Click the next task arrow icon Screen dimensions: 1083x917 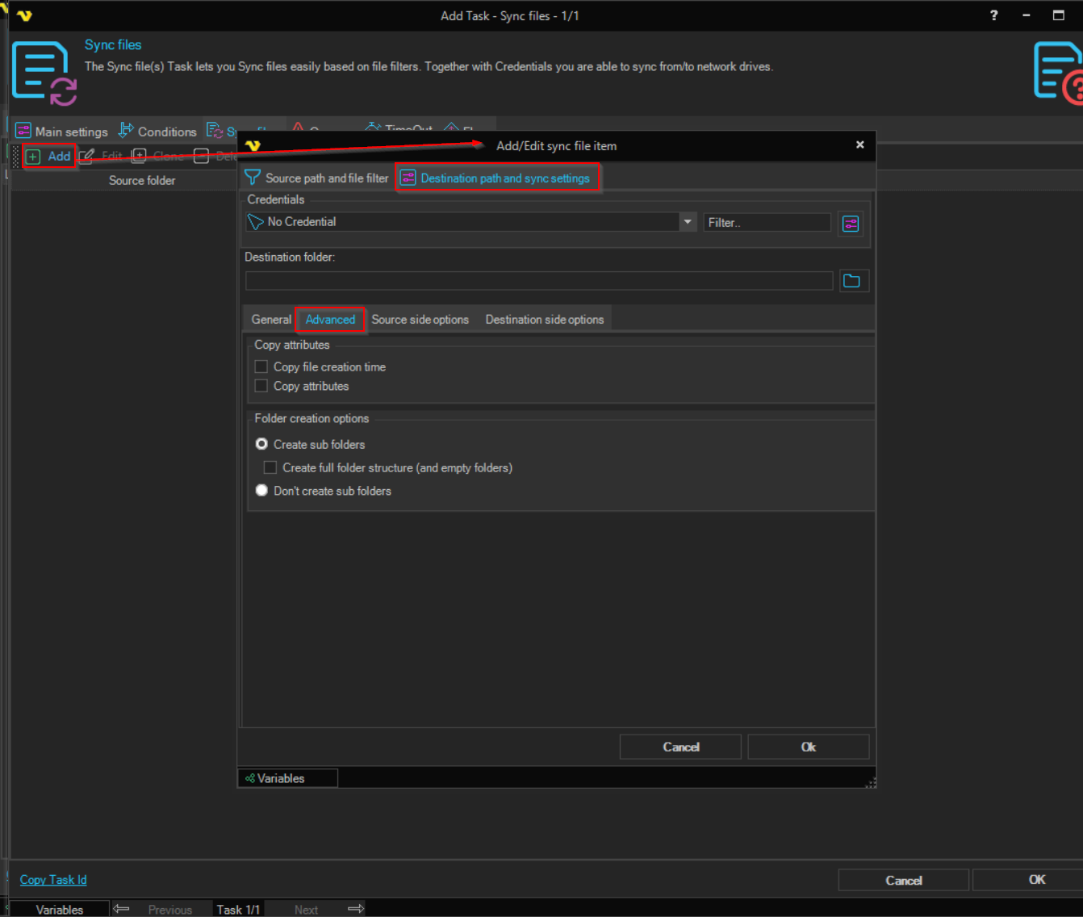point(355,909)
